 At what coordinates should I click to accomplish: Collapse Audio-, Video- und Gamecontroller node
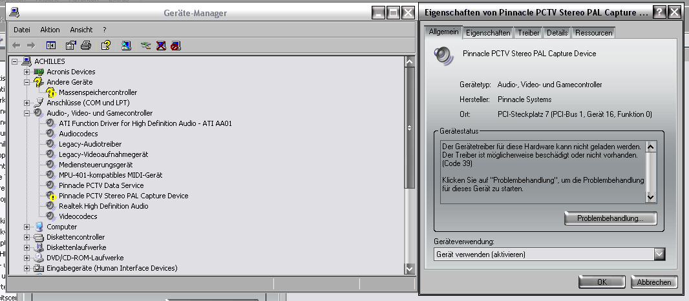click(26, 113)
